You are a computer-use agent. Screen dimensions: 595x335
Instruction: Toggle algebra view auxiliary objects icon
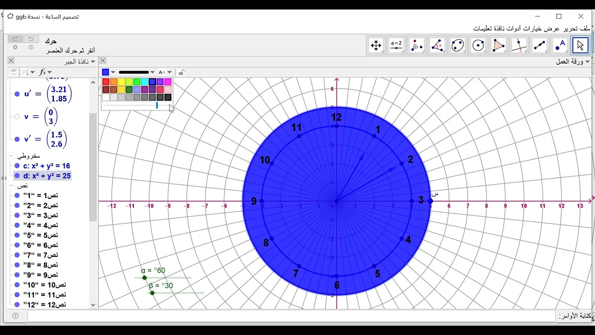pos(13,72)
